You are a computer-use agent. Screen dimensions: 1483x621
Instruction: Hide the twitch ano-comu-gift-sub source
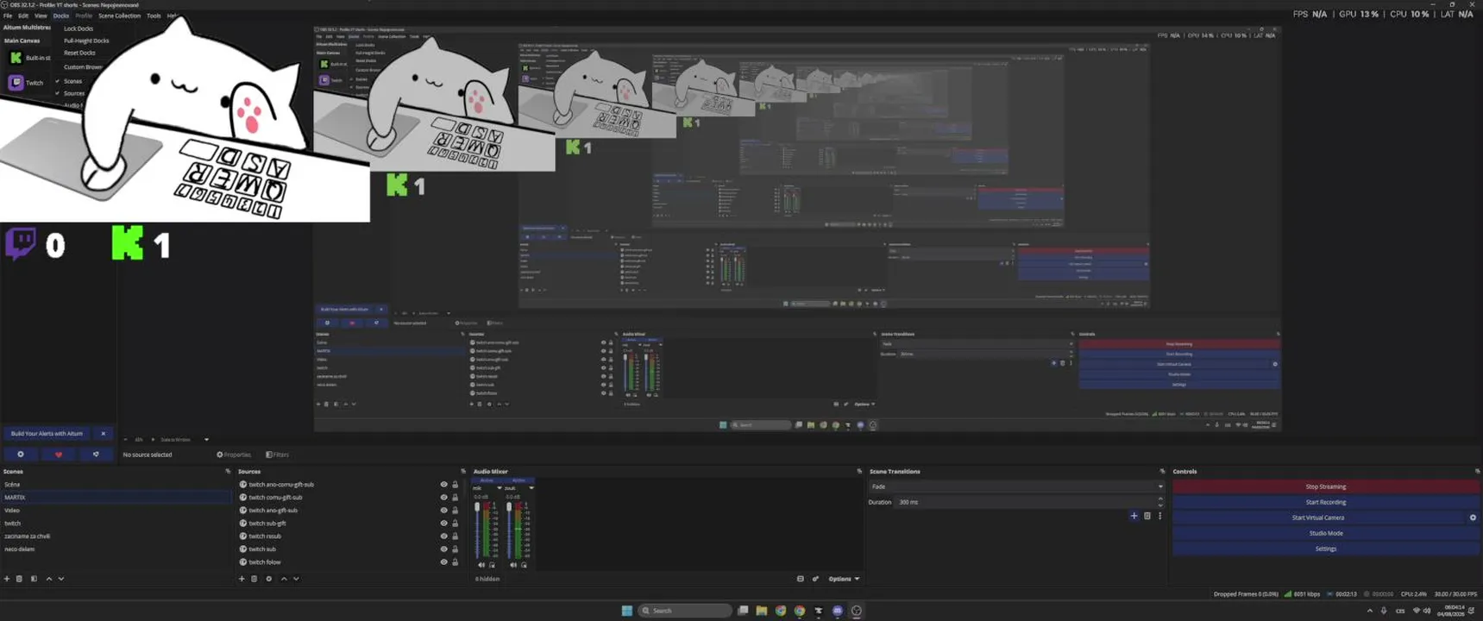444,485
